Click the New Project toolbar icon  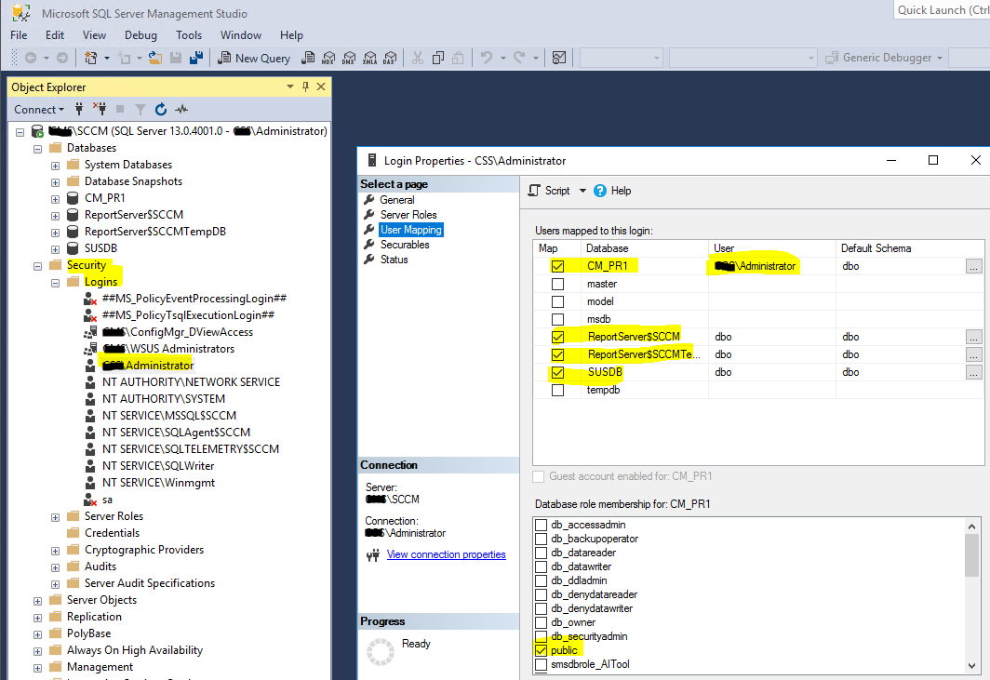point(91,58)
